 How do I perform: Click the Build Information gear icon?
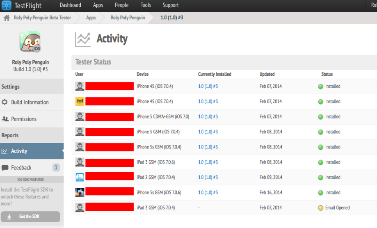(x=5, y=103)
